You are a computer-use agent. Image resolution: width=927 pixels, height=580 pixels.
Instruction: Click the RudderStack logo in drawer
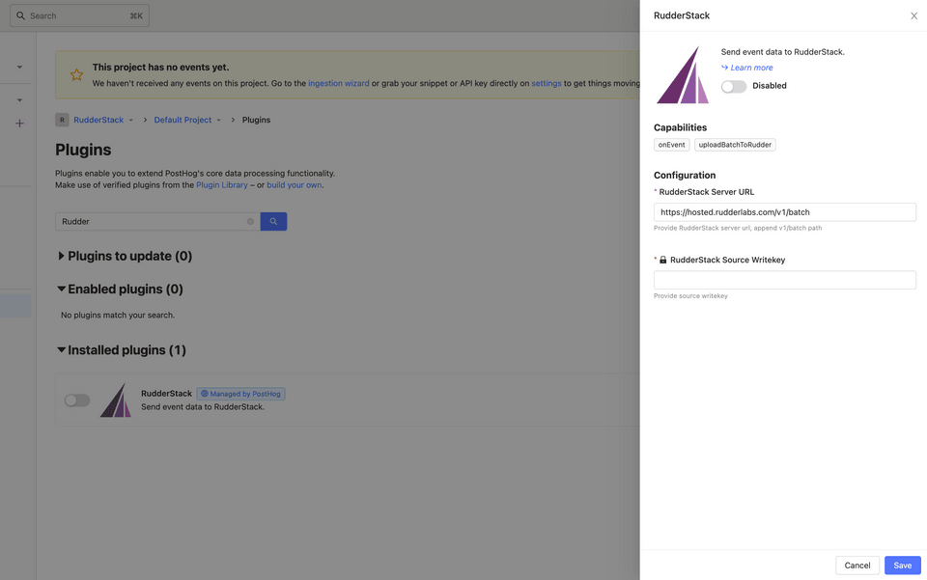683,75
